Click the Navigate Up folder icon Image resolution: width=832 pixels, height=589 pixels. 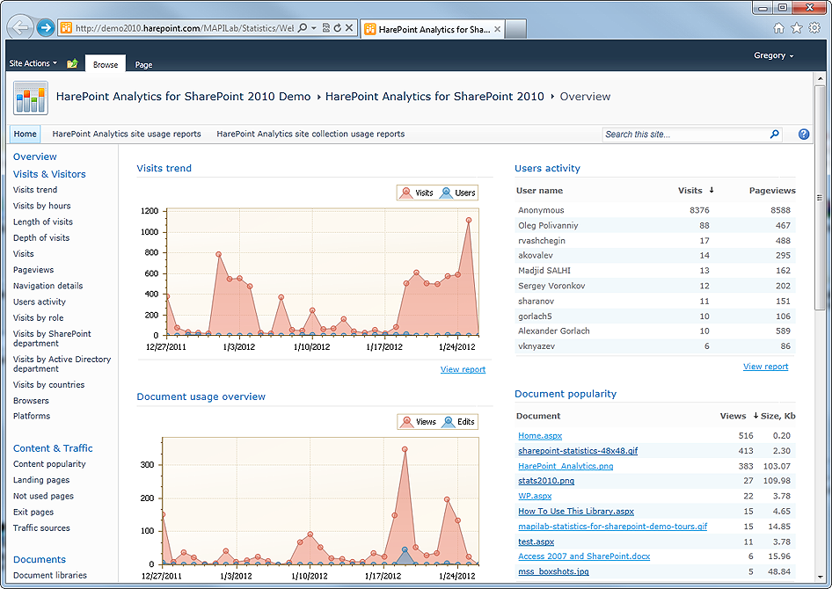[72, 63]
